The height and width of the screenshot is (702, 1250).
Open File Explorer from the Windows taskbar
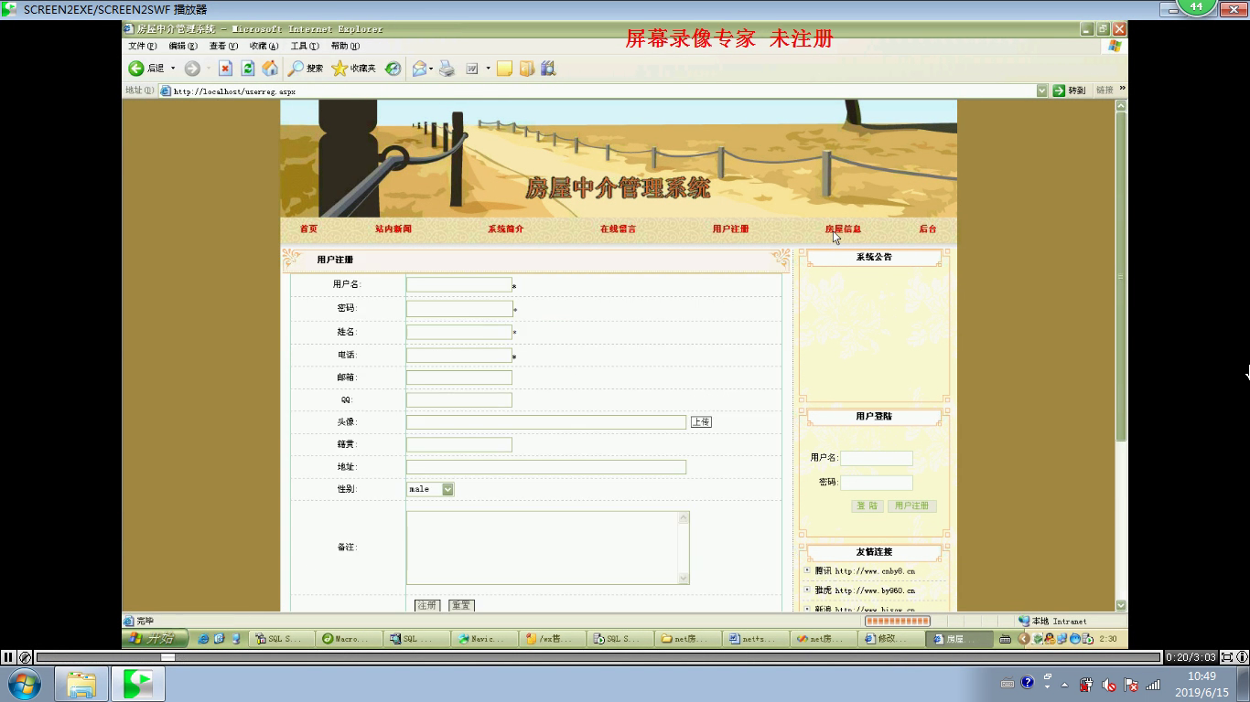click(x=81, y=685)
